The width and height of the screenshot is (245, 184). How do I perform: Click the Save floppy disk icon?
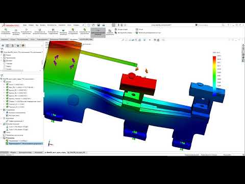pyautogui.click(x=99, y=25)
